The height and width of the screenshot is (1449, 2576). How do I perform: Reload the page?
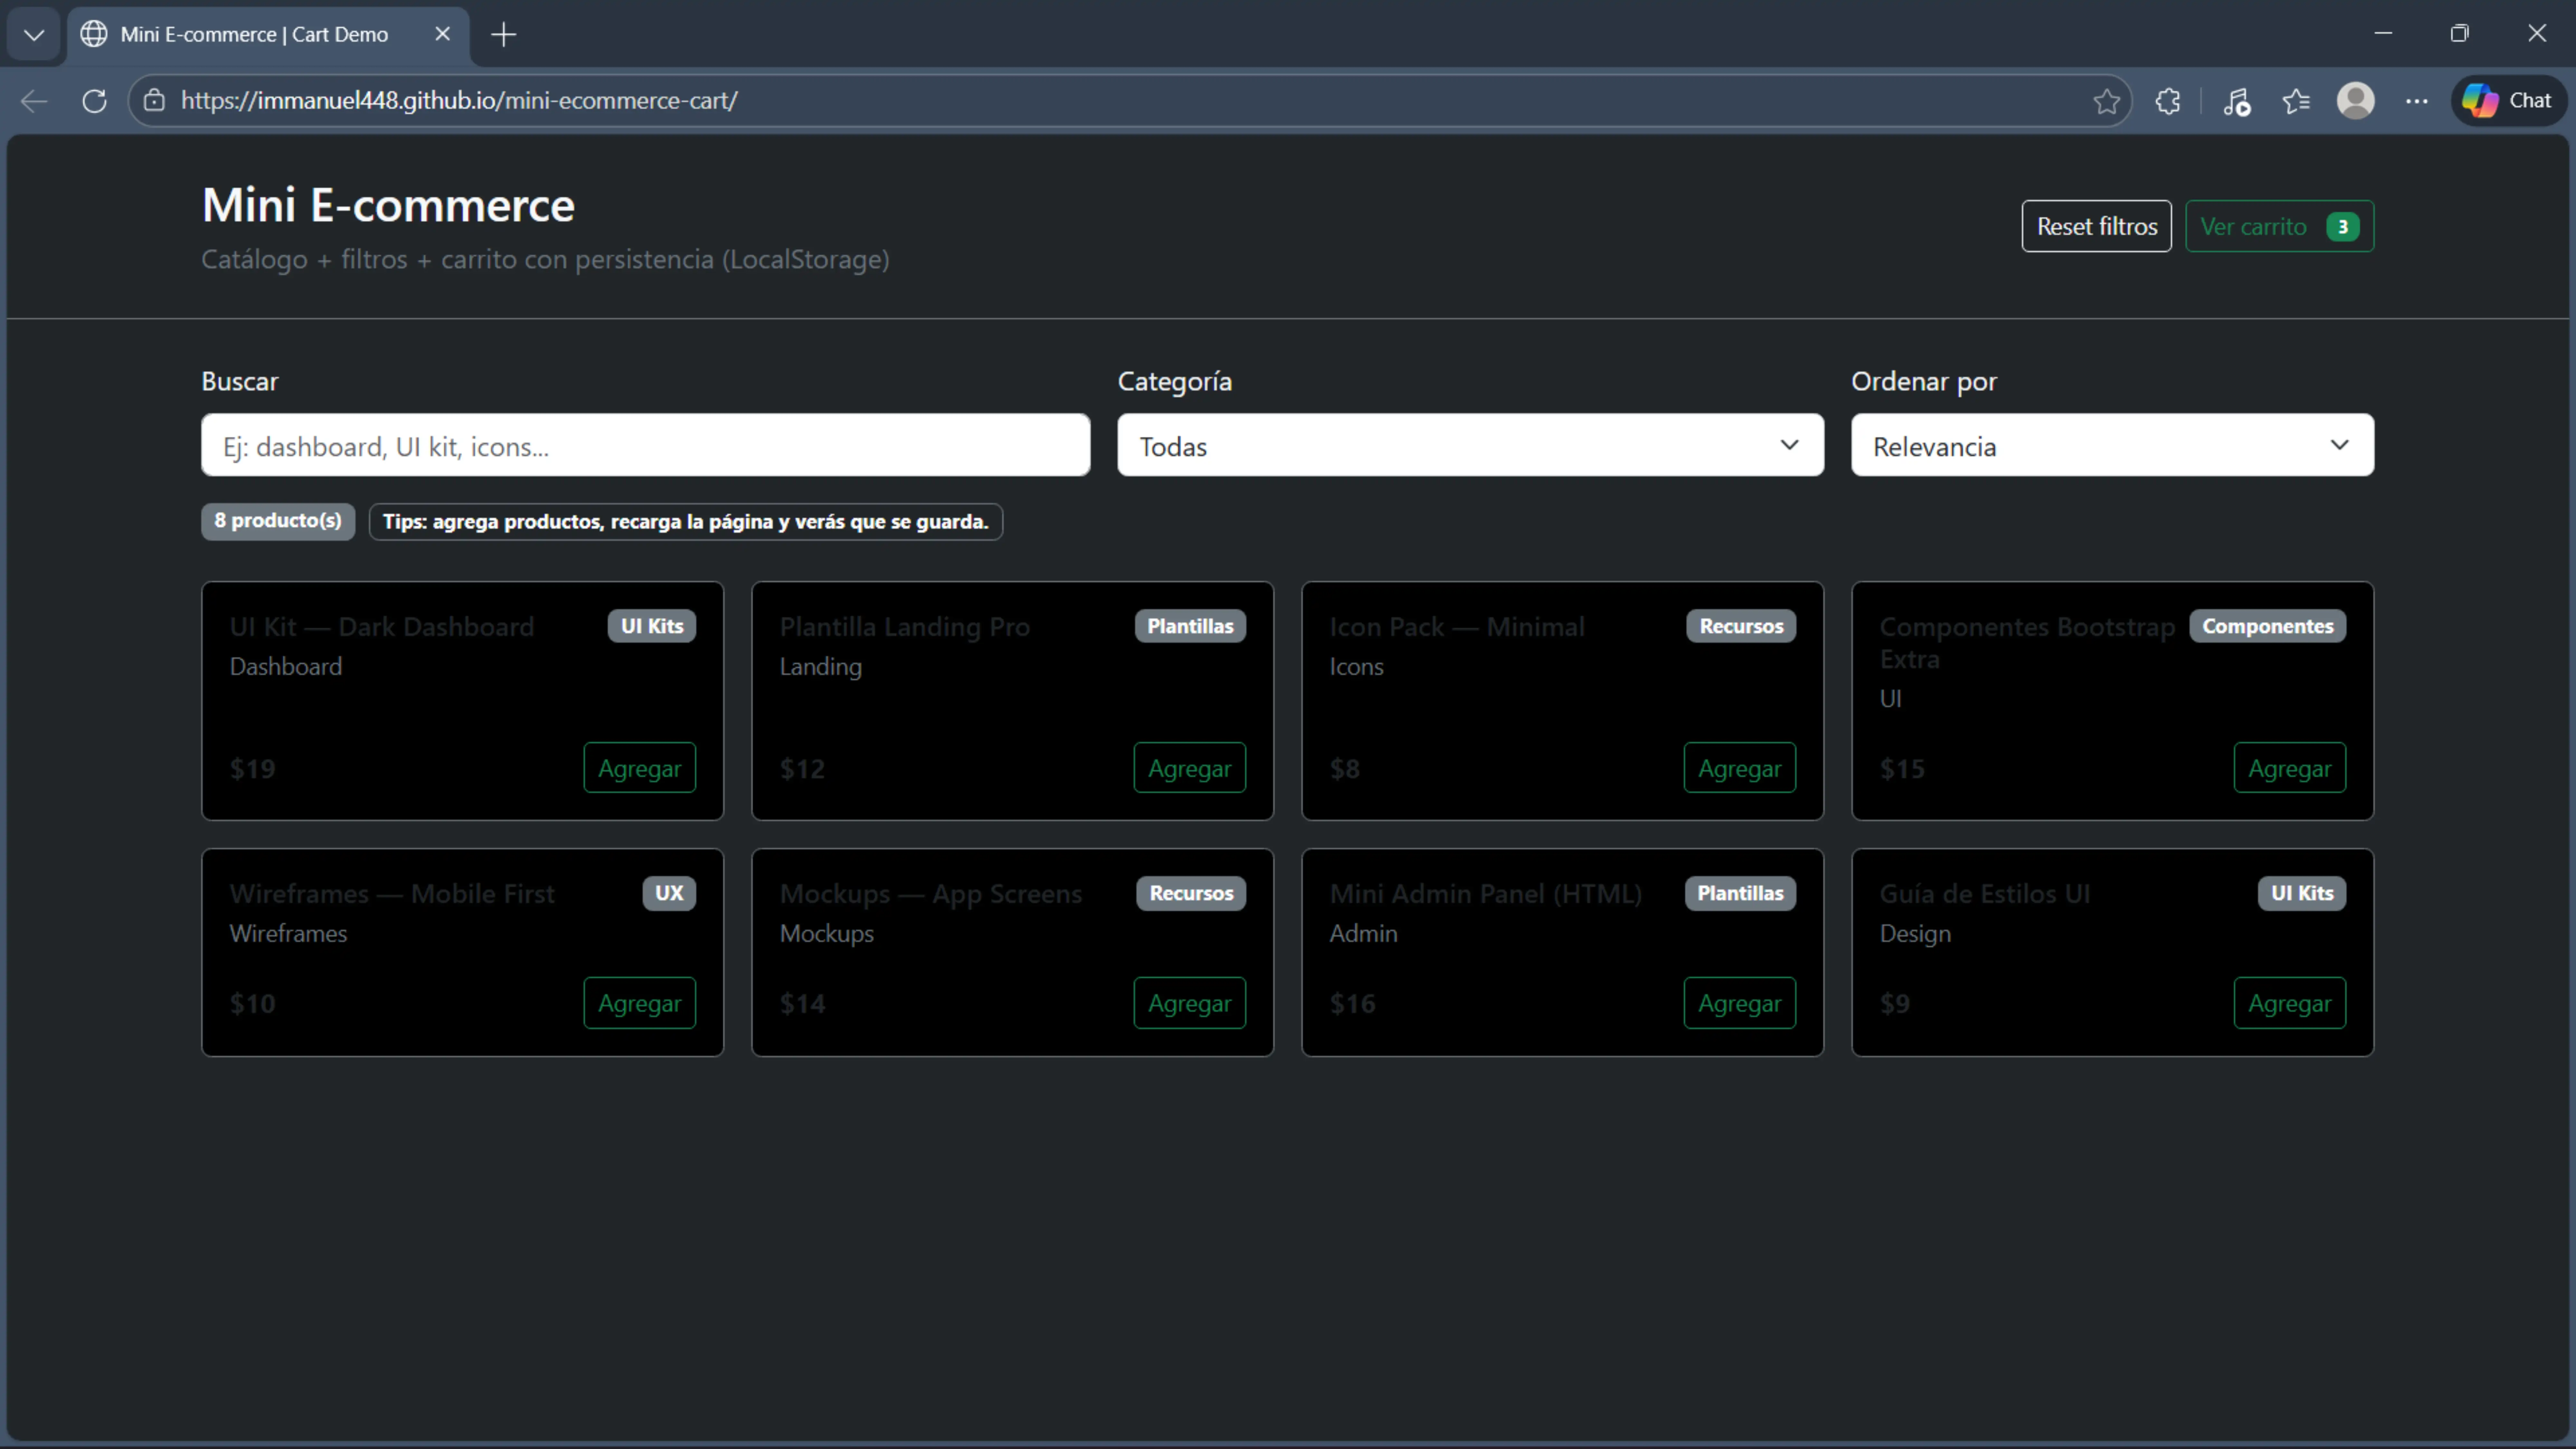(94, 100)
